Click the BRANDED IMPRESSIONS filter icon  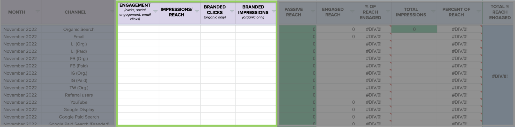[x=274, y=12]
